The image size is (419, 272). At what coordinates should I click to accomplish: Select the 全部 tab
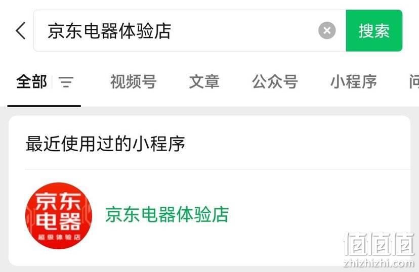[31, 82]
